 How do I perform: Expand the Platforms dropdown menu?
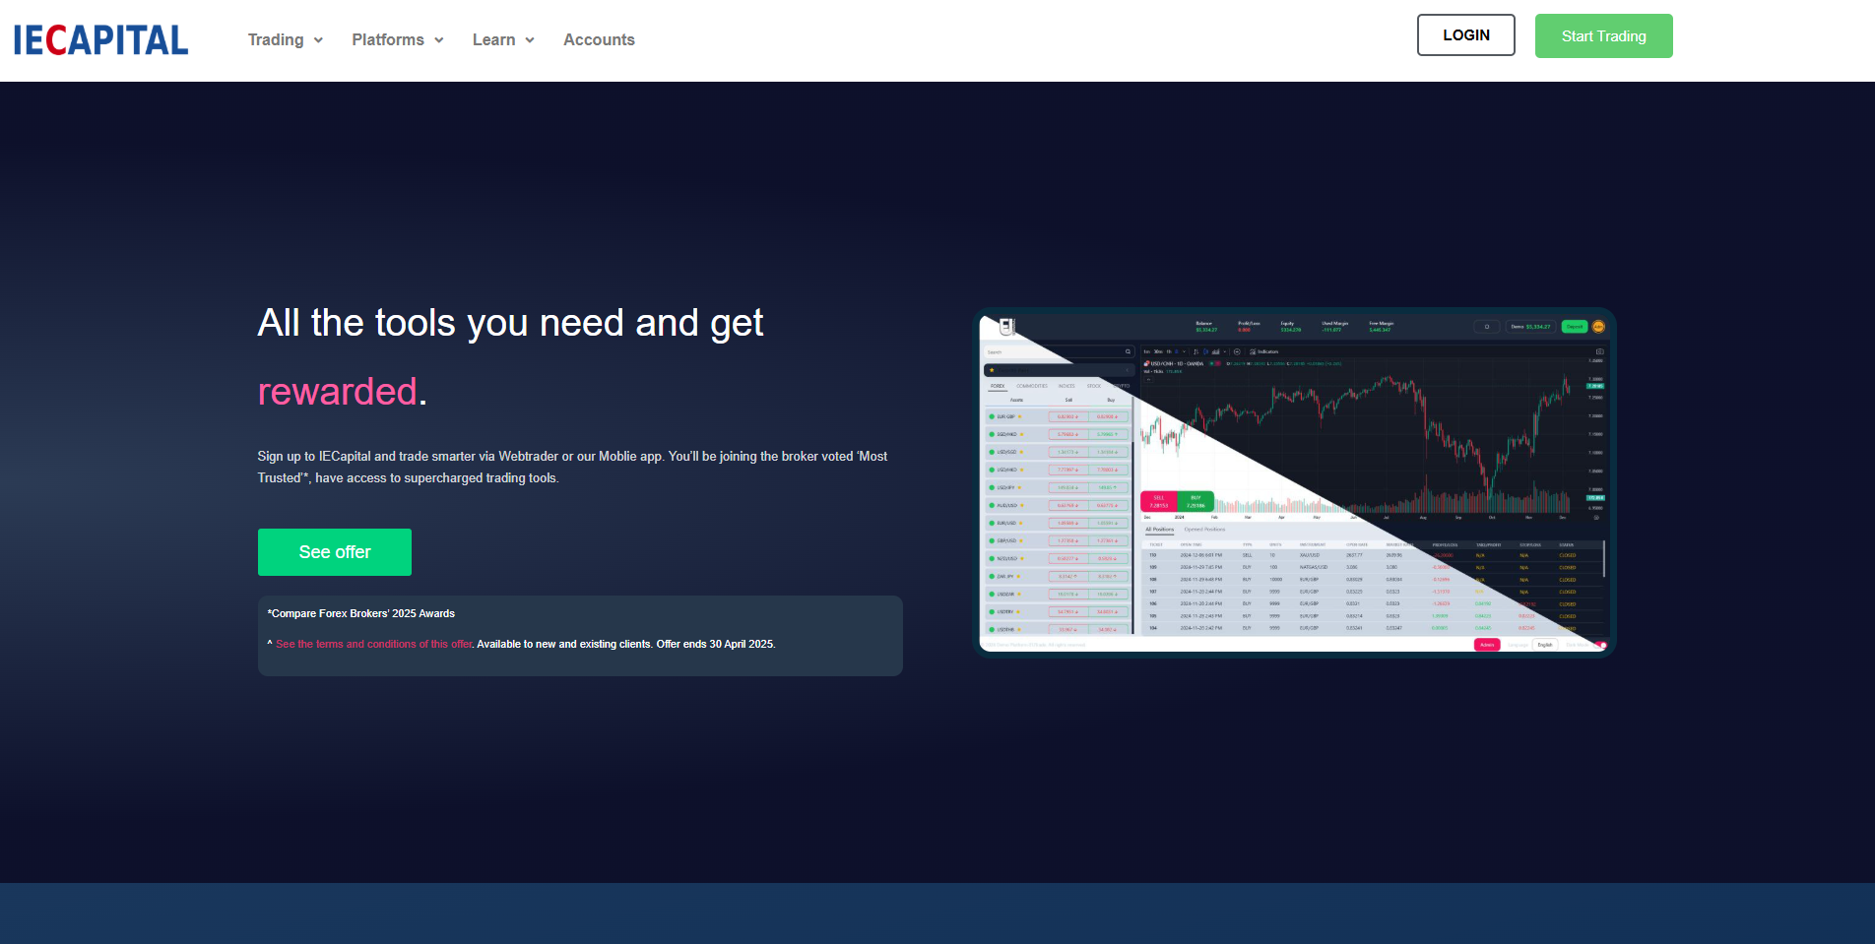398,40
